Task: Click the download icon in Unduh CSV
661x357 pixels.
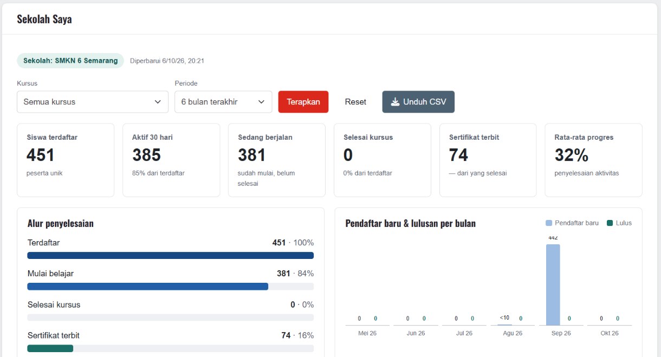Action: click(x=395, y=102)
